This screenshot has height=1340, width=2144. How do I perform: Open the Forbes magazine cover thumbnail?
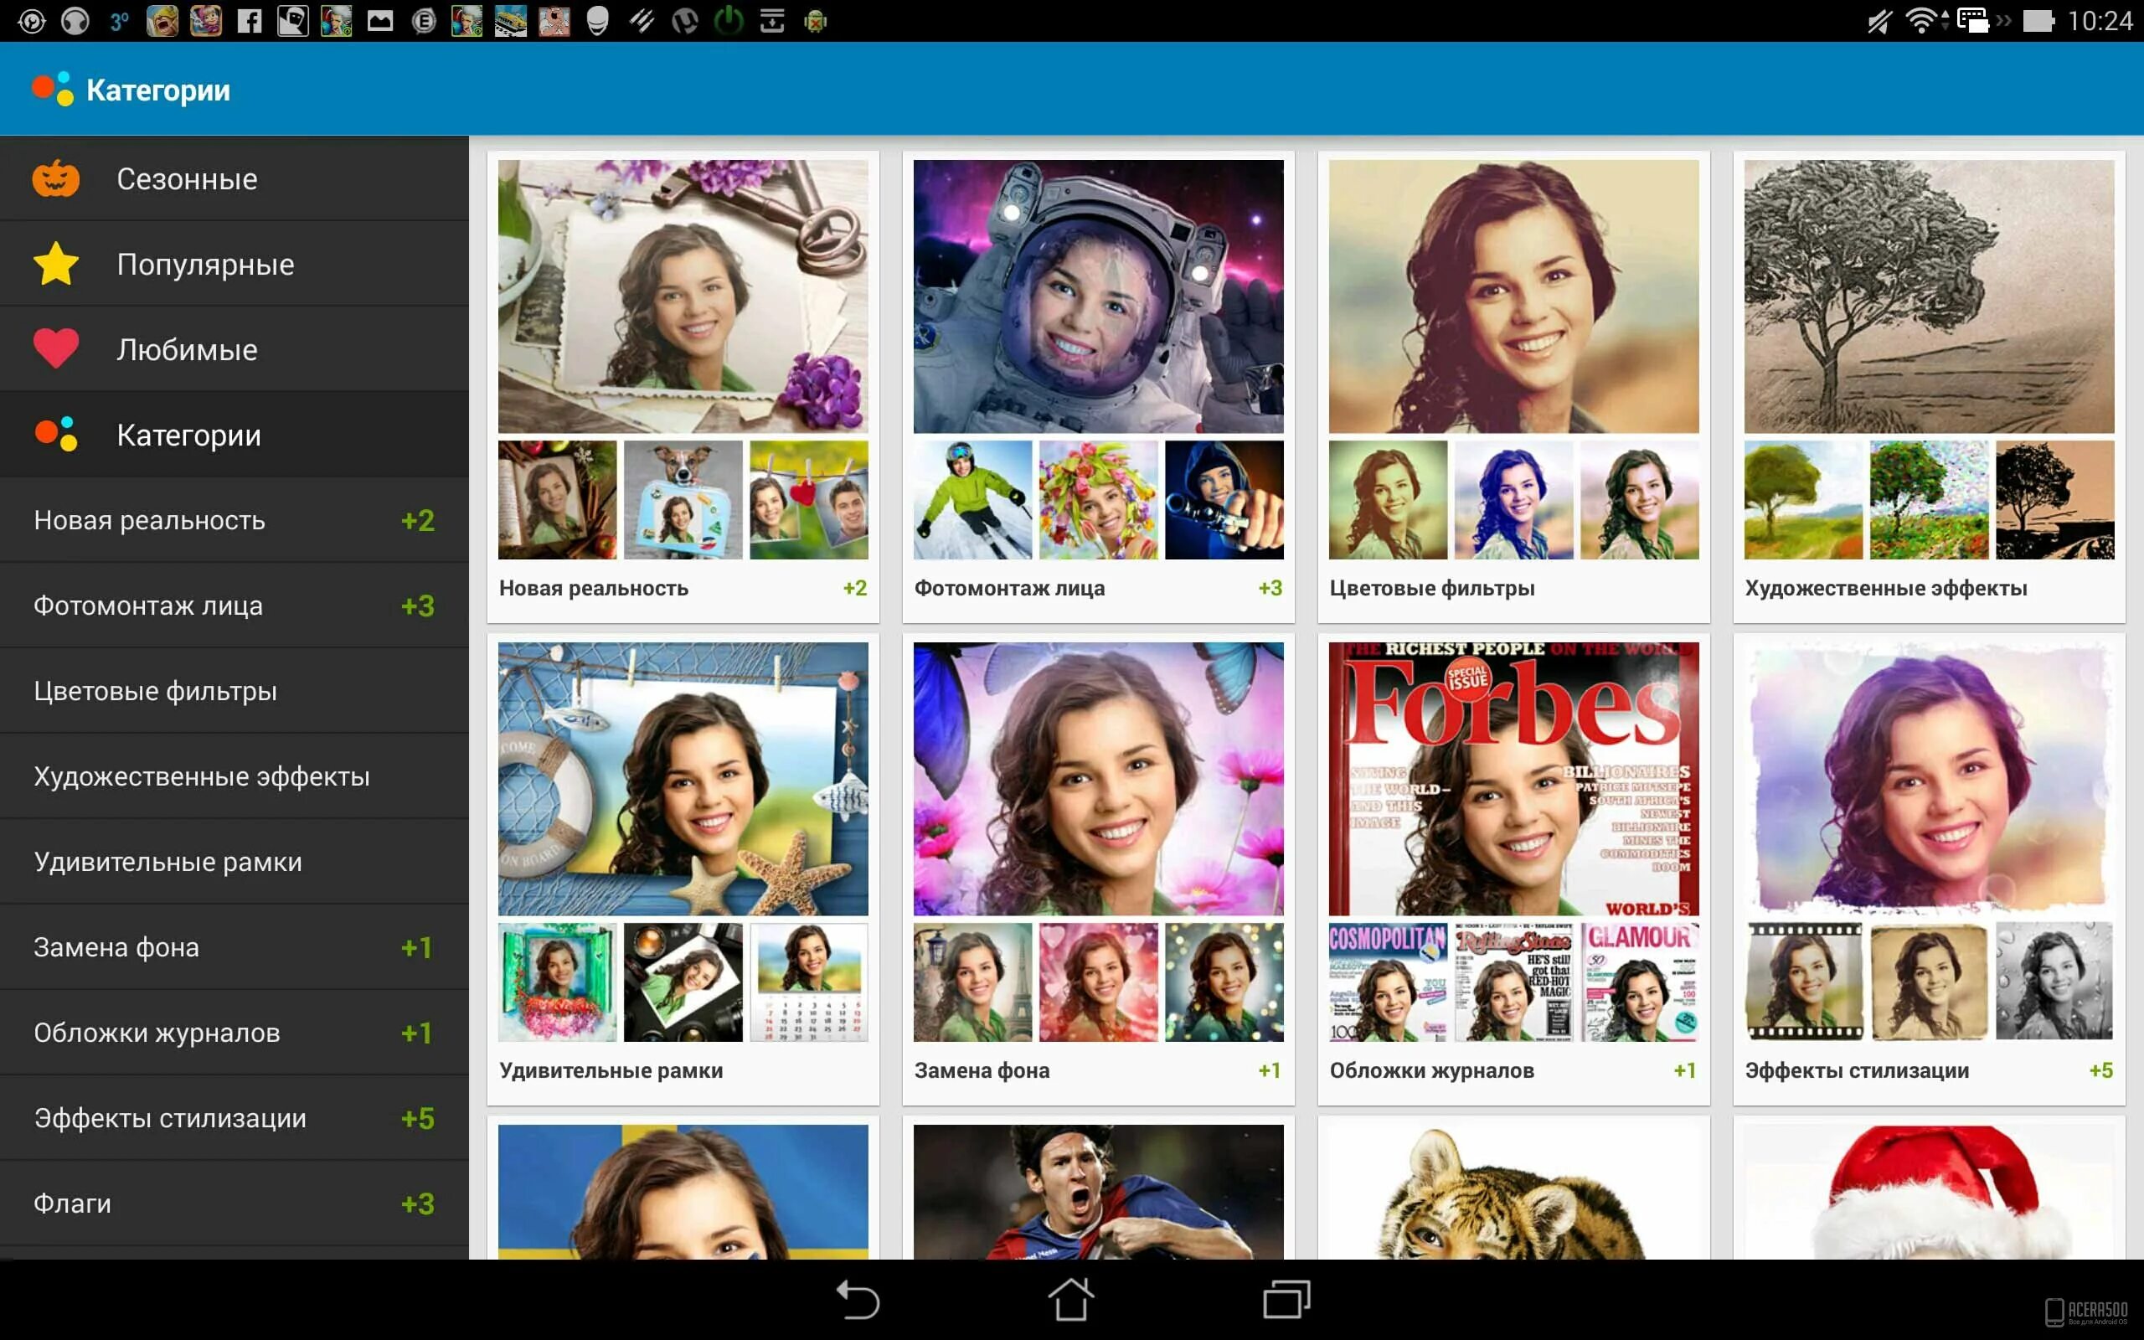(x=1513, y=778)
